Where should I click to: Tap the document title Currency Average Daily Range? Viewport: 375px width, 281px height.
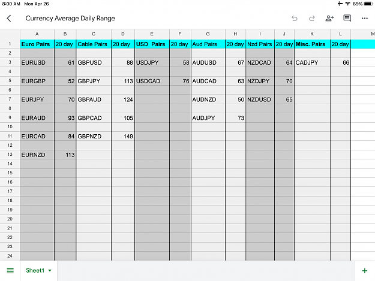click(70, 19)
